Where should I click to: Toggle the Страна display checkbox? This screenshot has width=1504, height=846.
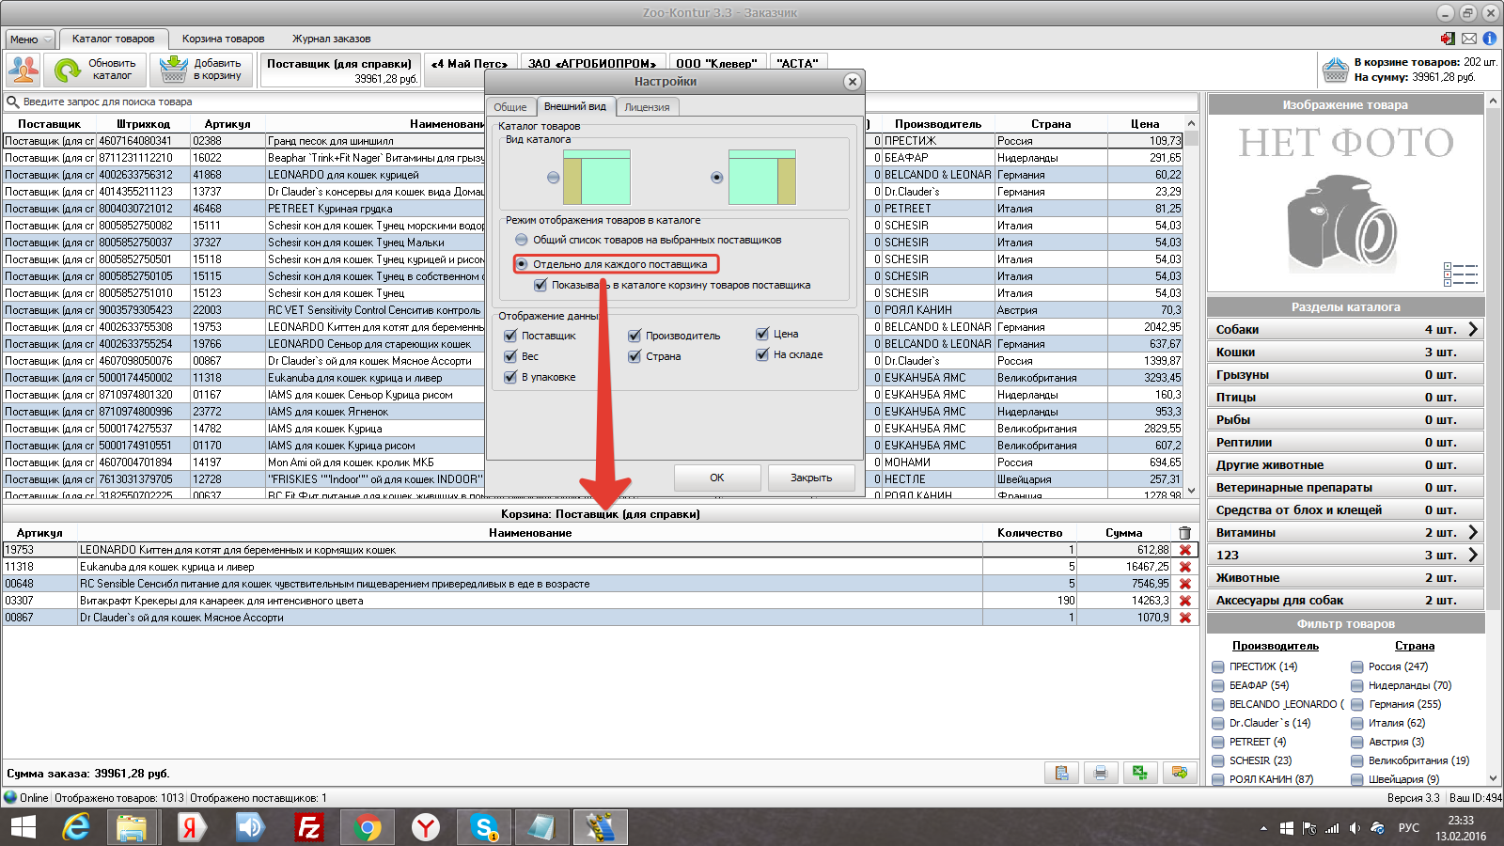tap(634, 356)
